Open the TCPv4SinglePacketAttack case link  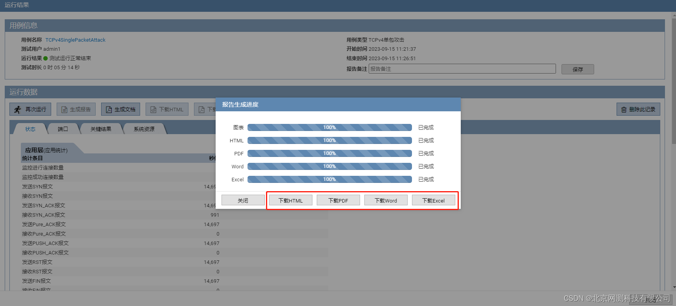click(75, 40)
